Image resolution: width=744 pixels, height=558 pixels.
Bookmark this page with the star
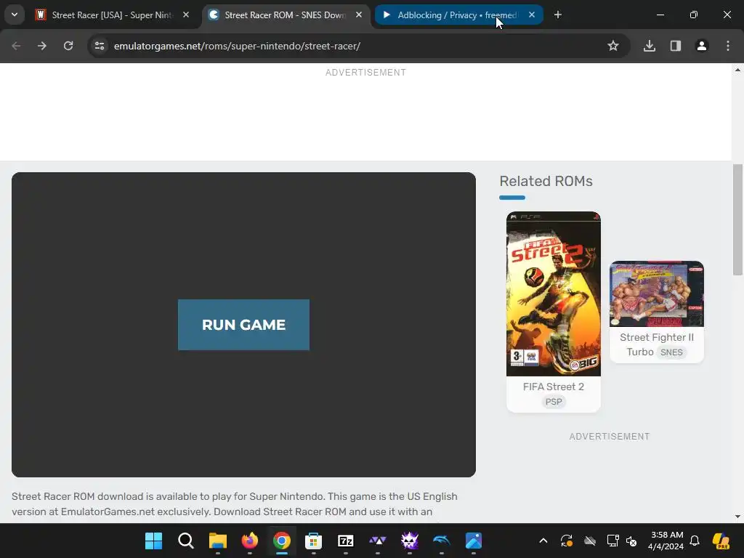[x=613, y=46]
